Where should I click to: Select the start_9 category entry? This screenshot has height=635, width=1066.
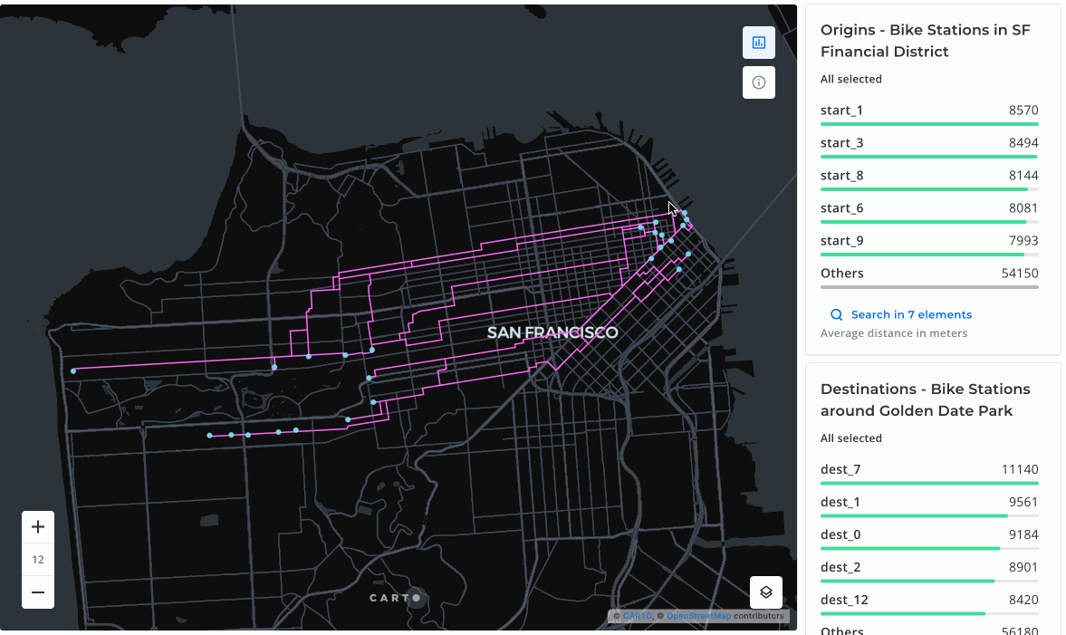[928, 242]
